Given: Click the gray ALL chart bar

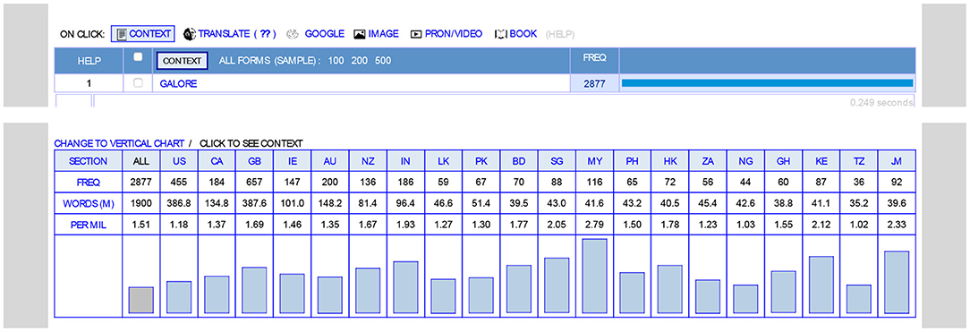Looking at the screenshot, I should click(141, 300).
